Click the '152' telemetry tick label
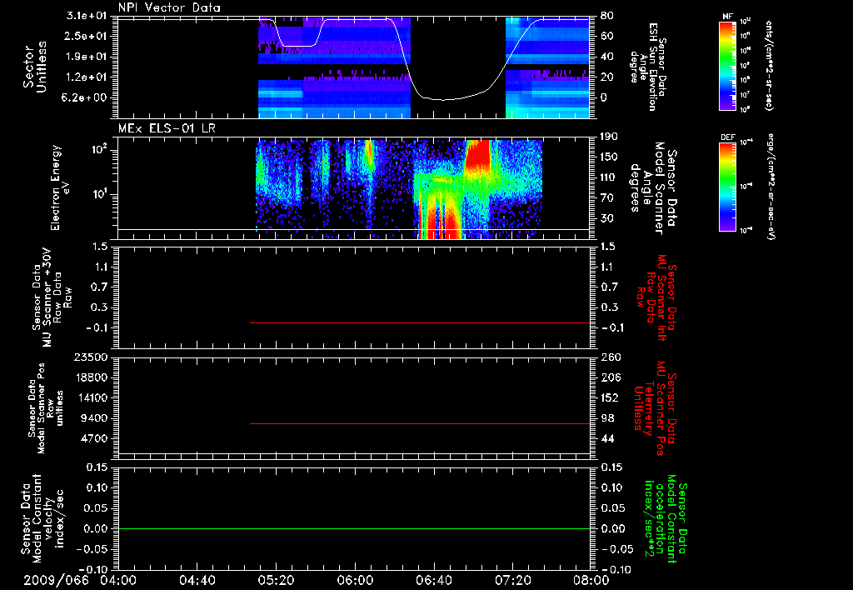 tap(611, 397)
